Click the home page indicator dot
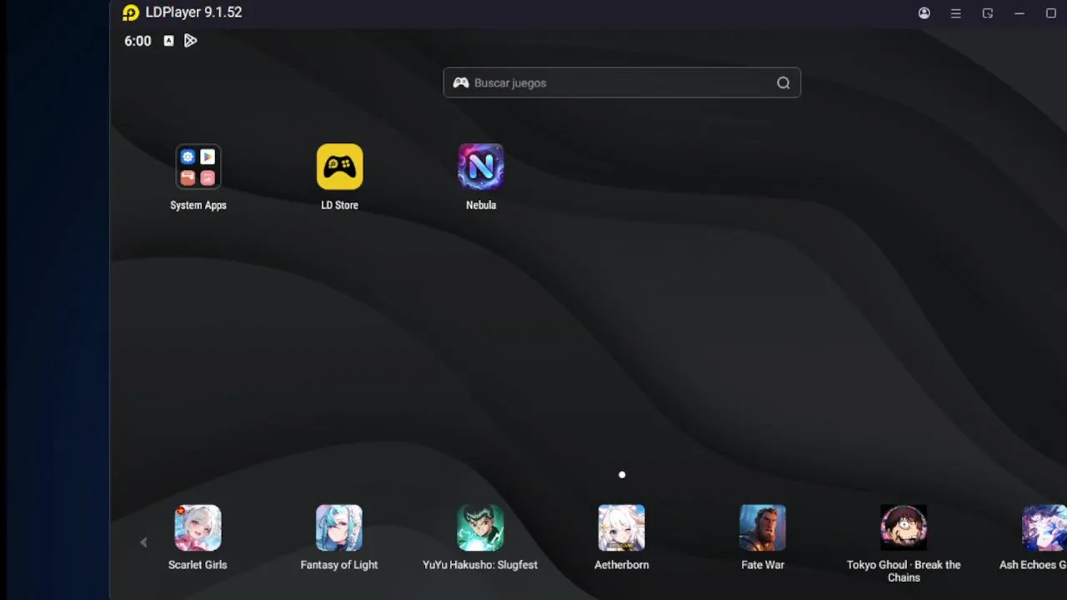The image size is (1067, 600). tap(622, 475)
